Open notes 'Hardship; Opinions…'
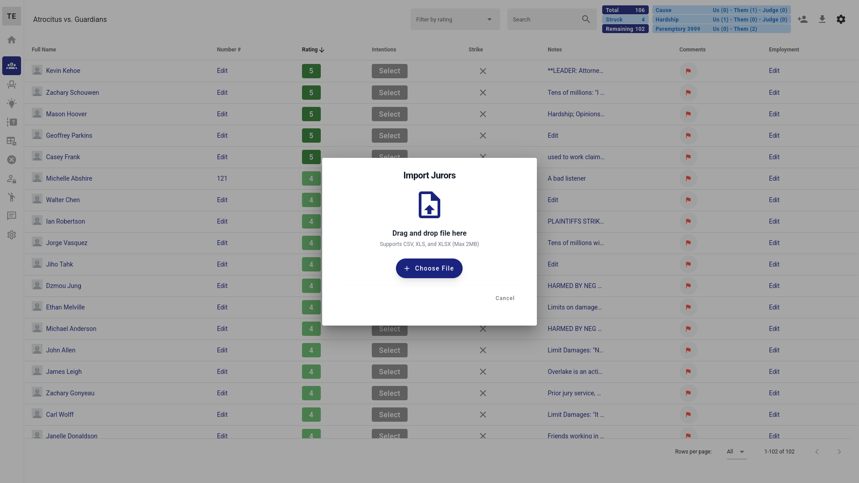 (576, 114)
